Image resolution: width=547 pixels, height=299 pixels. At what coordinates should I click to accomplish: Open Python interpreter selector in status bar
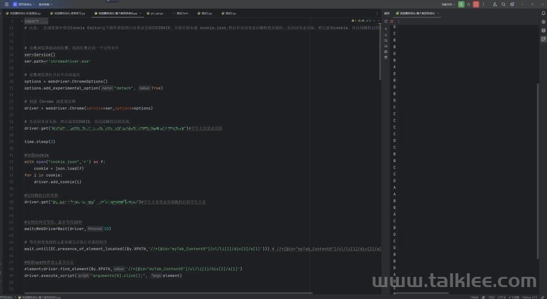(530, 297)
